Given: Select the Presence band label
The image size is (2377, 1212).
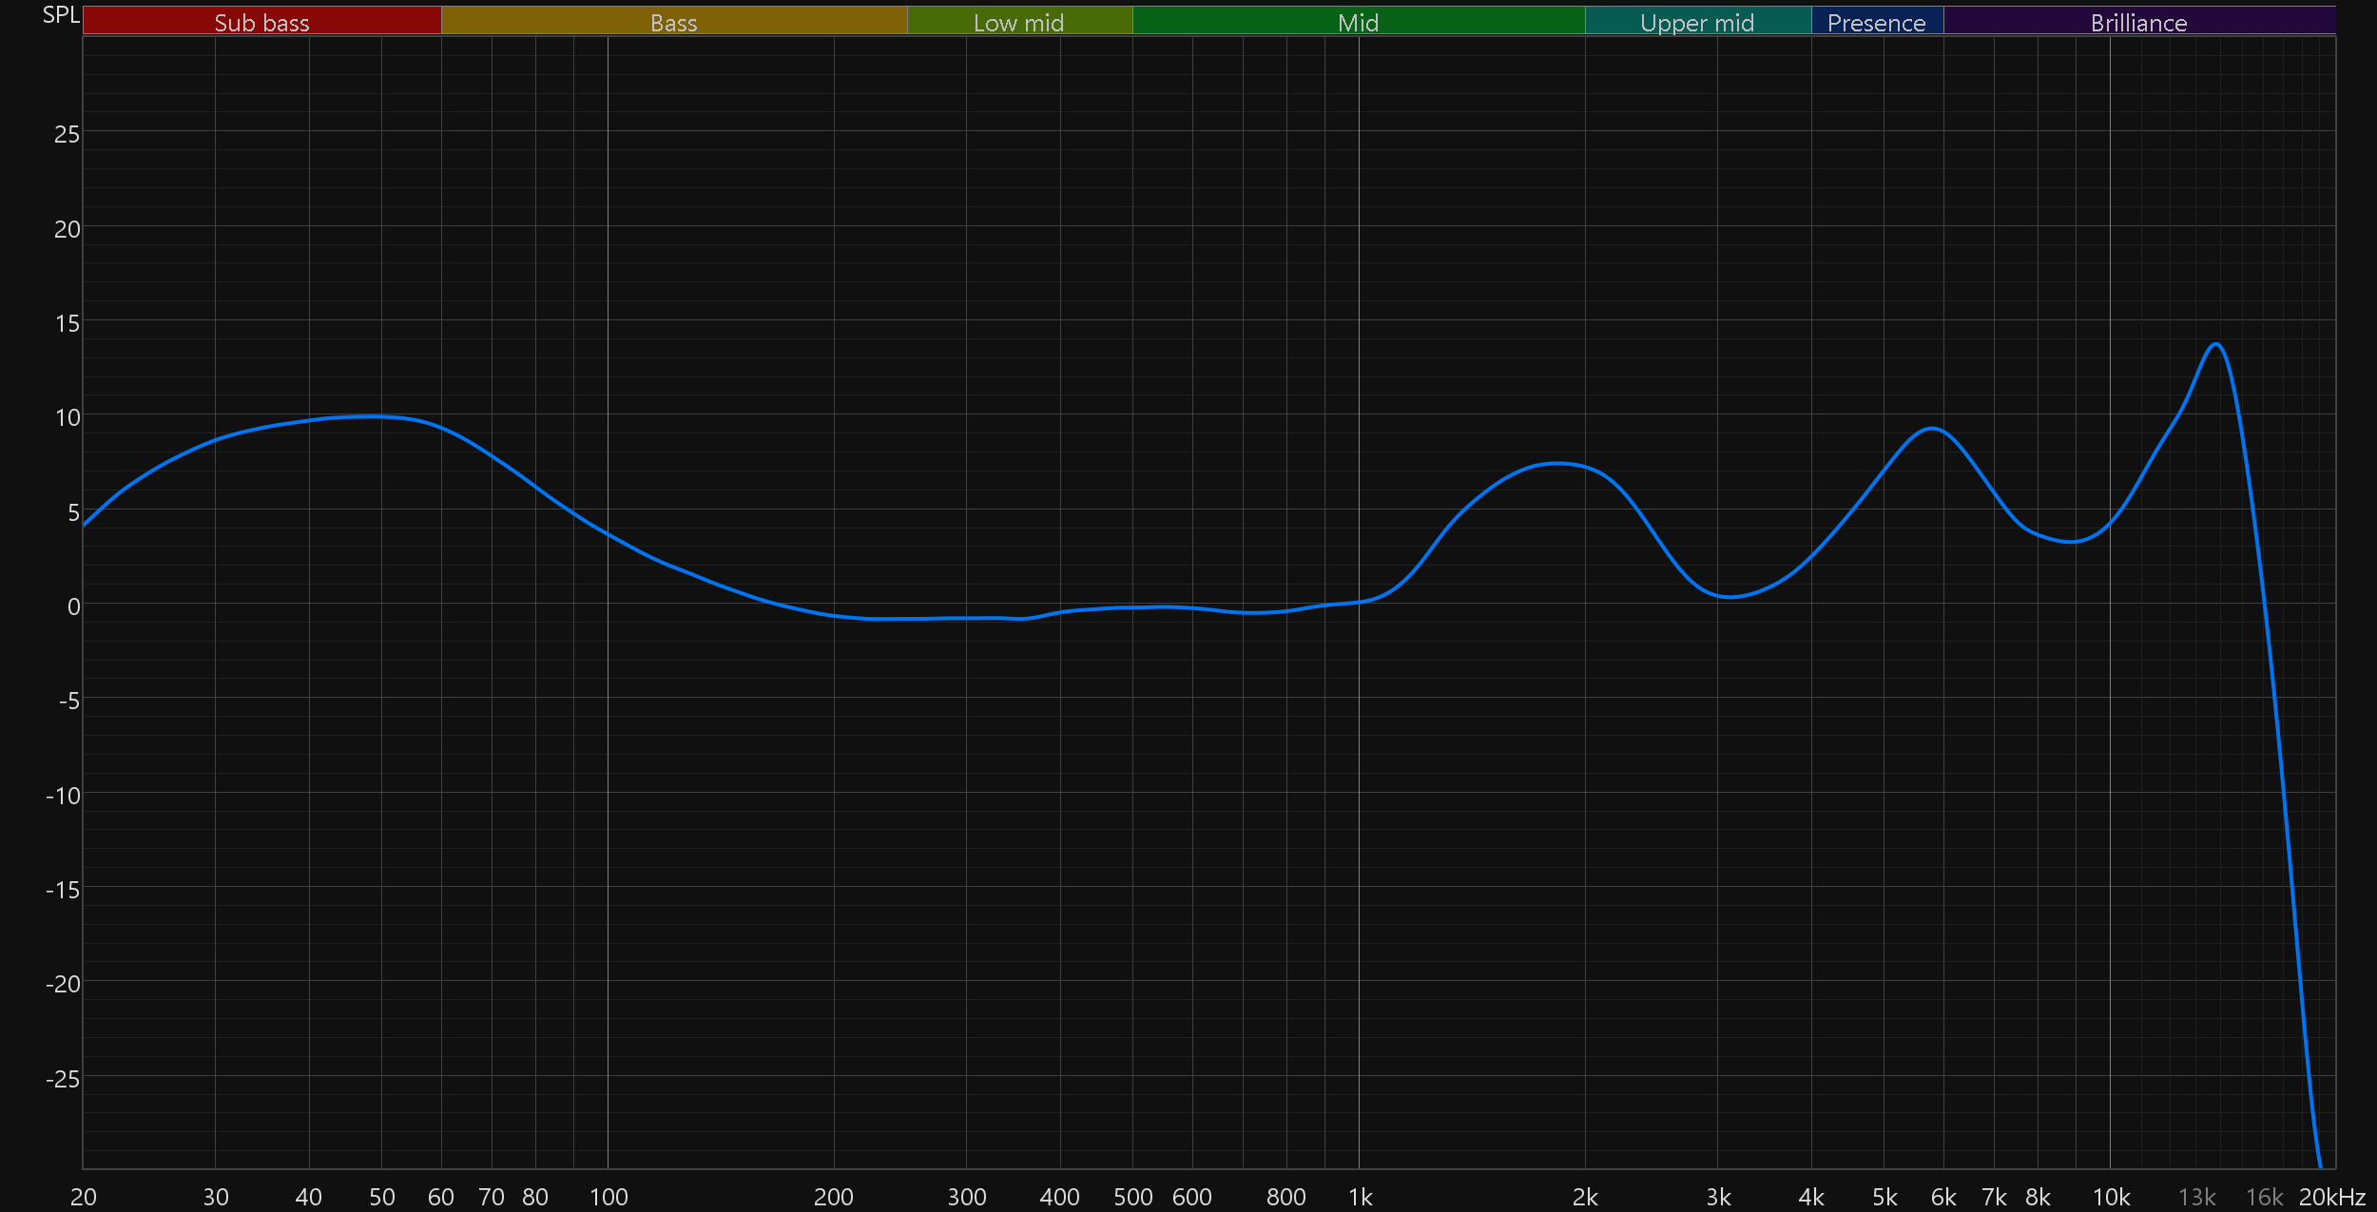Looking at the screenshot, I should point(1876,22).
